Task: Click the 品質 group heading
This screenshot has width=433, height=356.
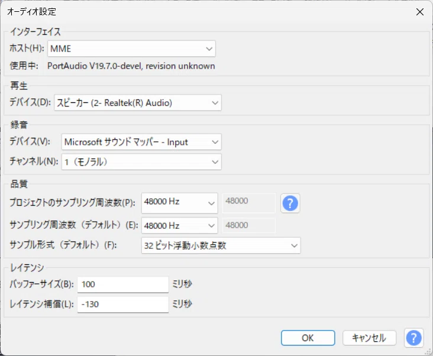Action: tap(19, 184)
